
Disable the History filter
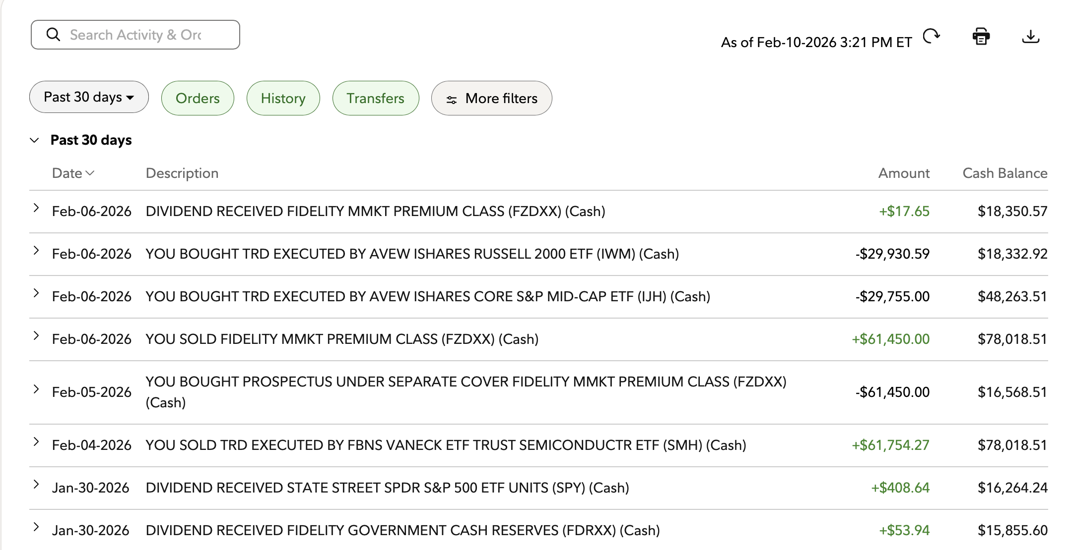[x=283, y=98]
